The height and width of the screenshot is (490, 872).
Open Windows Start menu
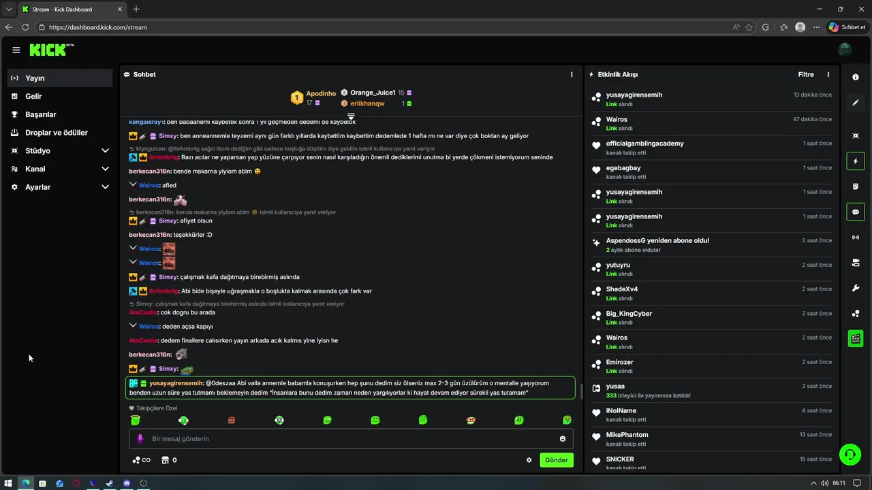pos(8,483)
